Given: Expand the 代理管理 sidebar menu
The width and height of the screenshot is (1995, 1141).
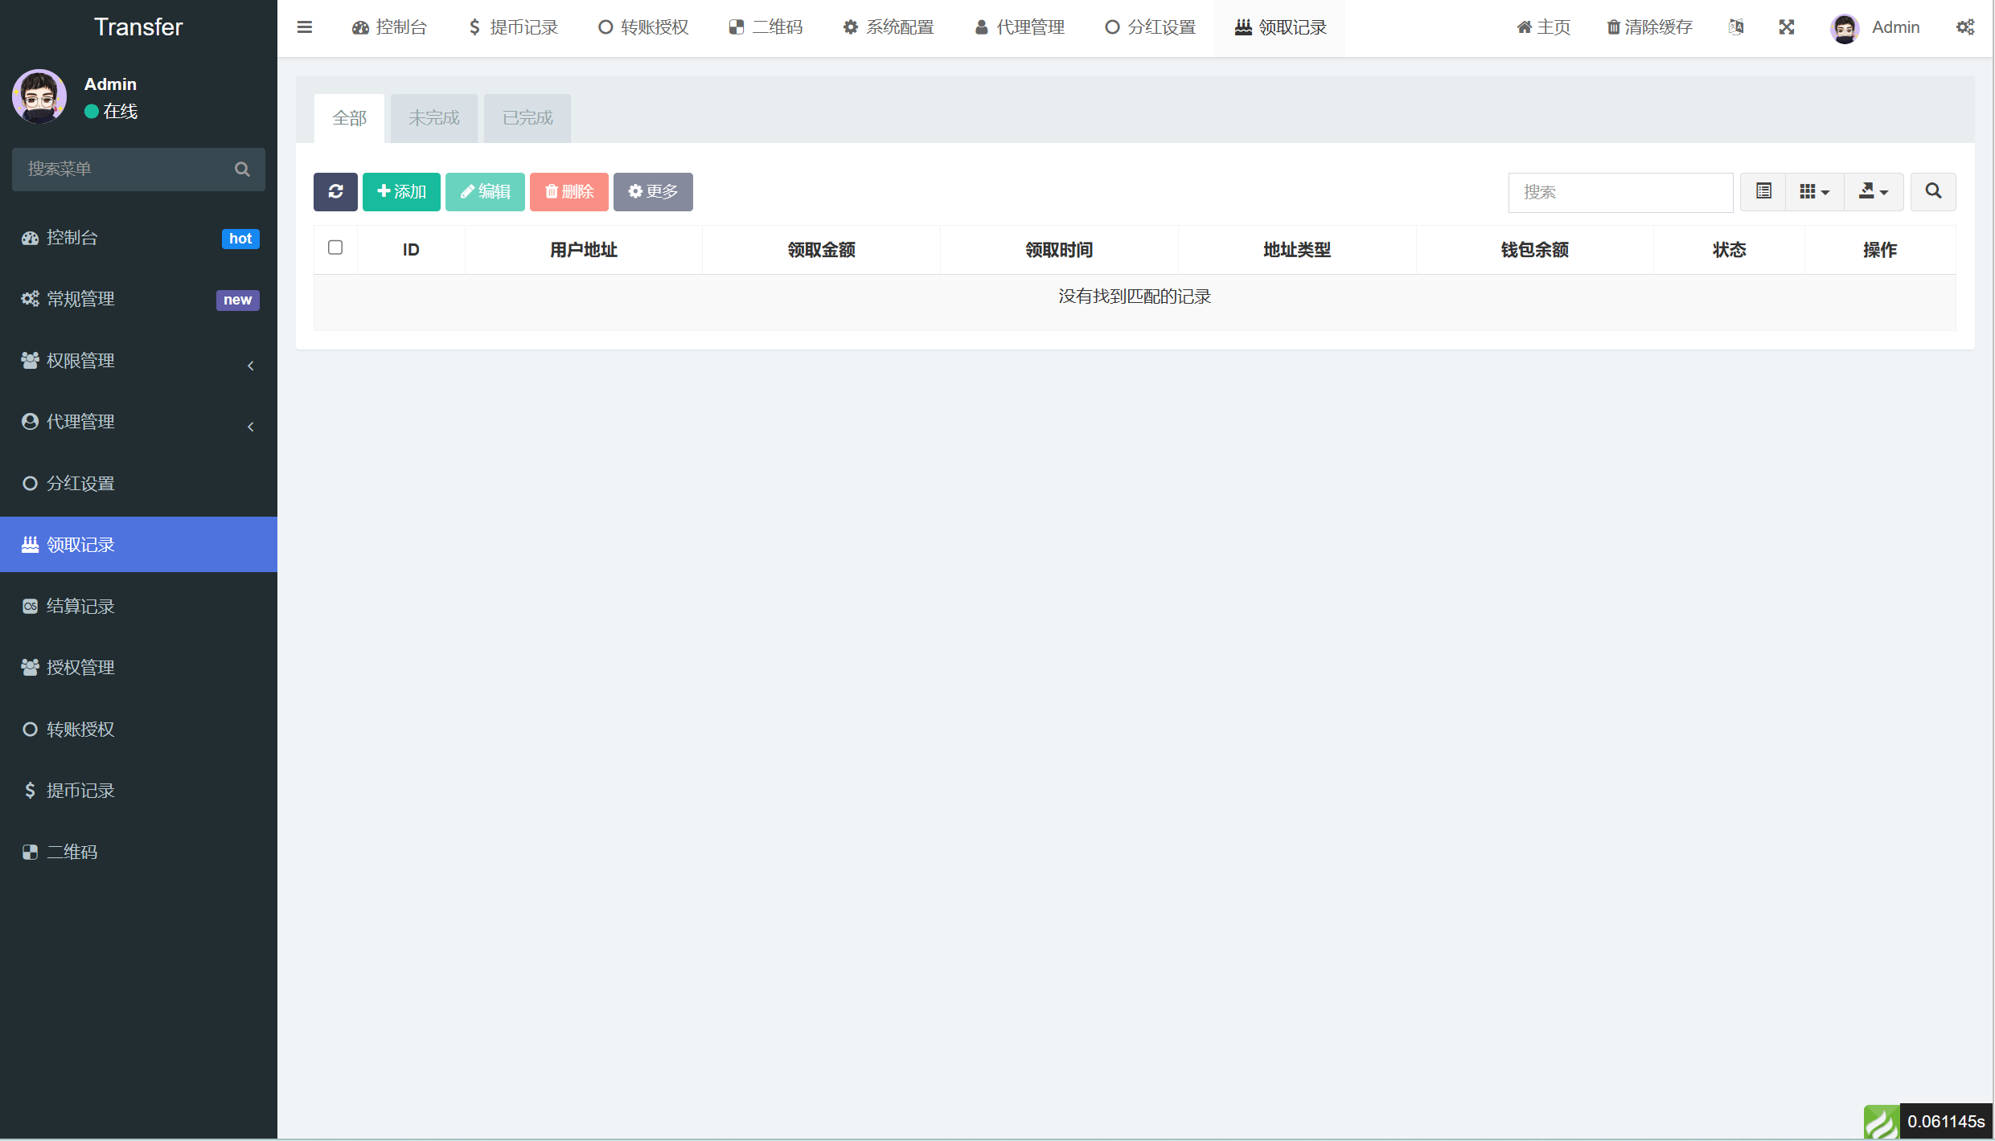Looking at the screenshot, I should coord(138,422).
